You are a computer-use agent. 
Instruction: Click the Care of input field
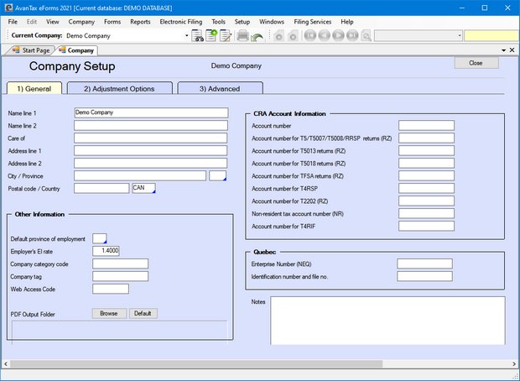pyautogui.click(x=151, y=138)
